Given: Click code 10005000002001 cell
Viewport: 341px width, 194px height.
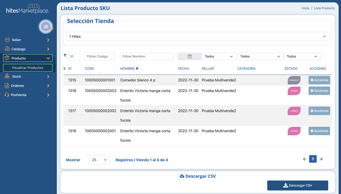Looking at the screenshot, I should click(100, 131).
